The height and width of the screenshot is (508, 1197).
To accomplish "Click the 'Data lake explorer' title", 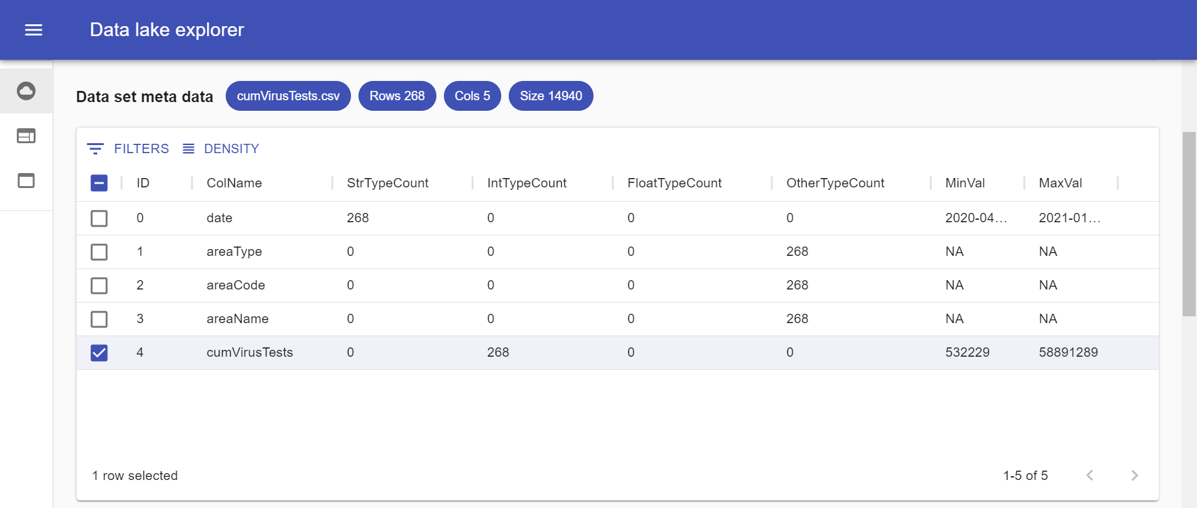I will [x=167, y=30].
